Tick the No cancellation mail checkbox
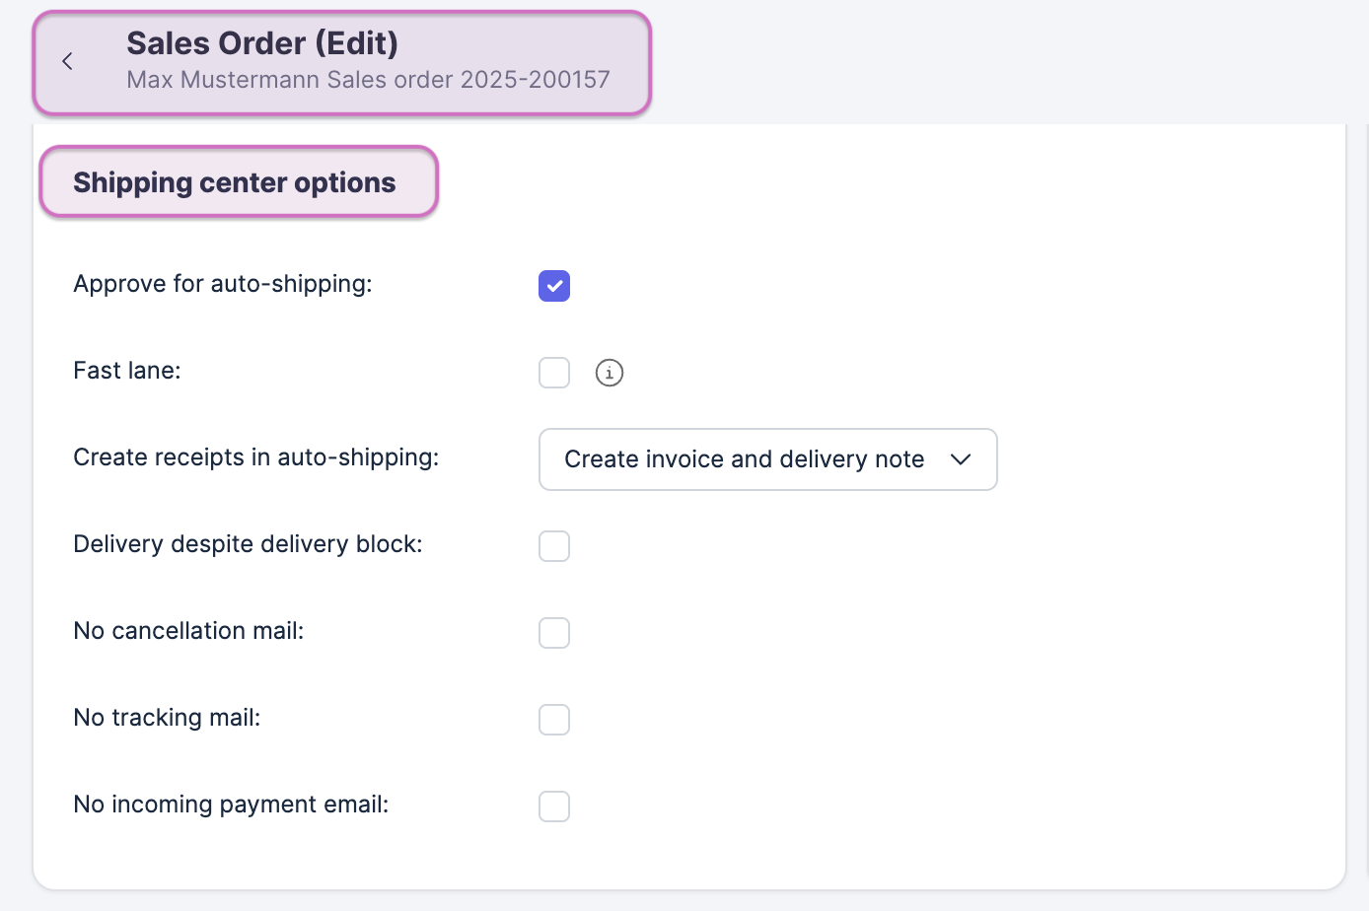The height and width of the screenshot is (911, 1369). (554, 633)
